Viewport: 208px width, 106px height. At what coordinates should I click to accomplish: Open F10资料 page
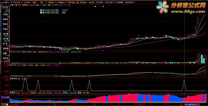click(27, 2)
